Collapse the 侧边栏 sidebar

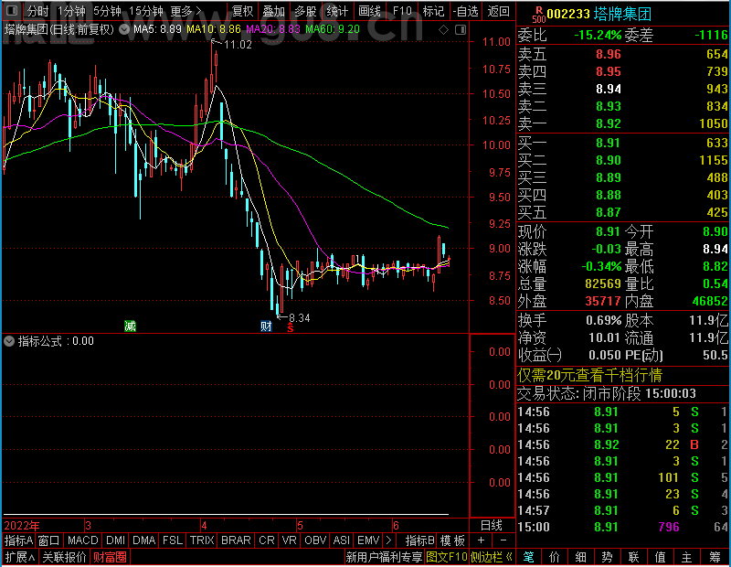pyautogui.click(x=492, y=557)
